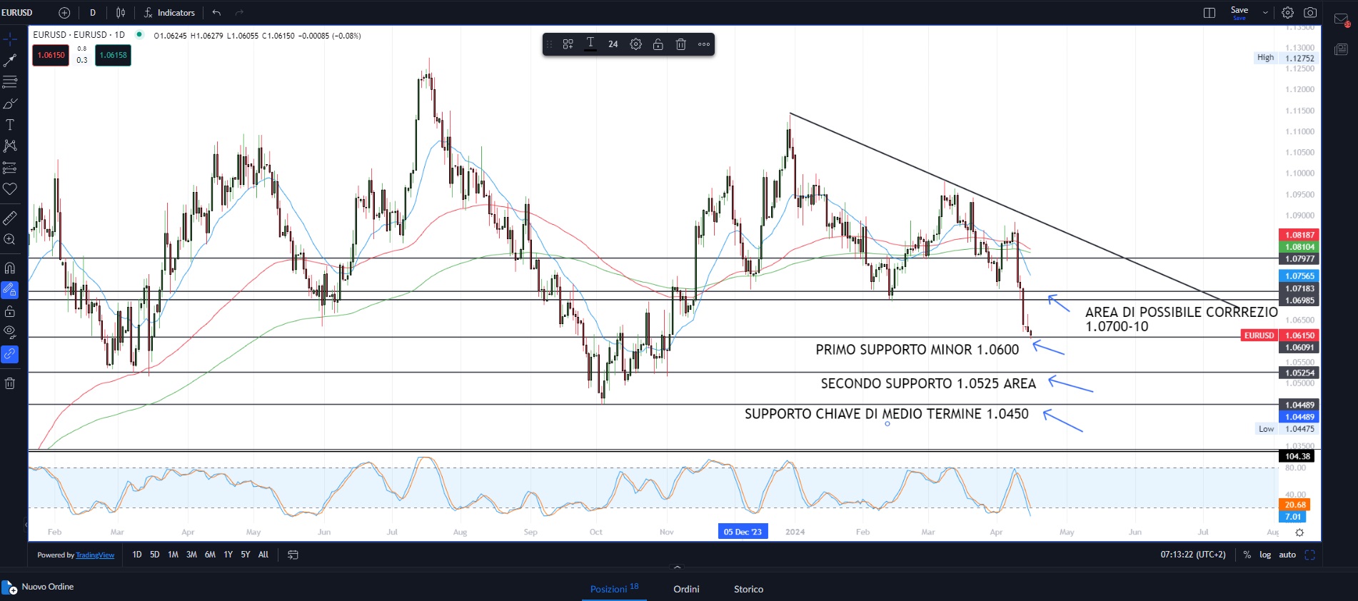Open the D timeframe selector
The width and height of the screenshot is (1358, 601).
[93, 13]
